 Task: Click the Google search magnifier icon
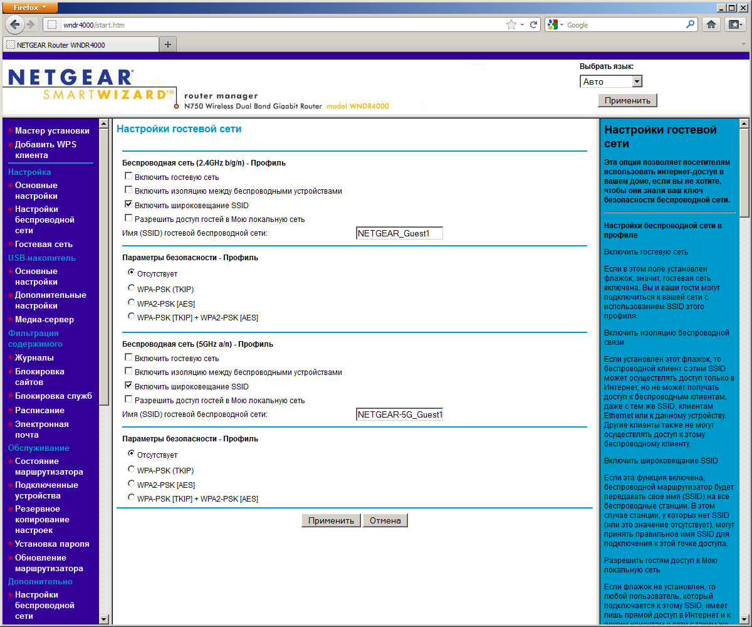(691, 25)
